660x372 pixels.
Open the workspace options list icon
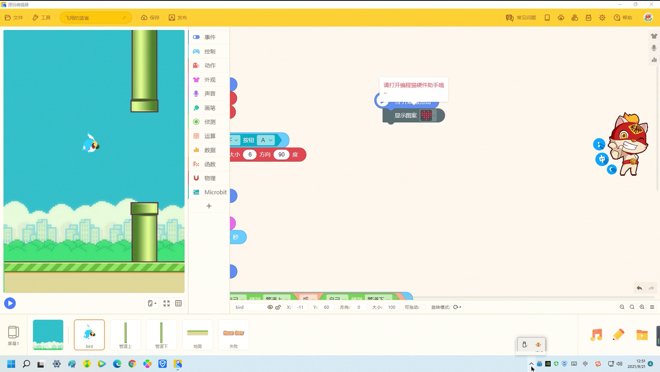pyautogui.click(x=652, y=307)
